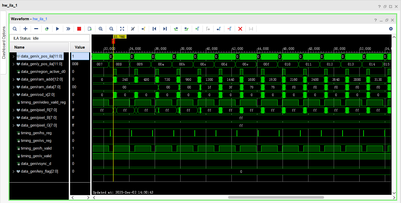Image resolution: width=401 pixels, height=203 pixels.
Task: Add a probe with the plus icon
Action: click(25, 29)
